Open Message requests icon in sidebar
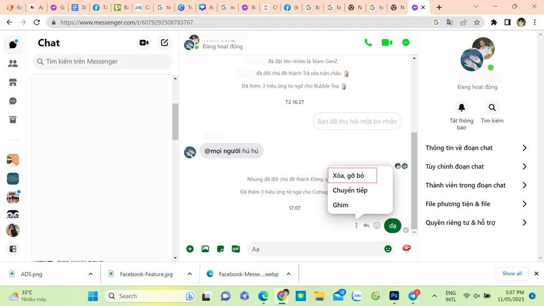The width and height of the screenshot is (544, 306). point(13,101)
